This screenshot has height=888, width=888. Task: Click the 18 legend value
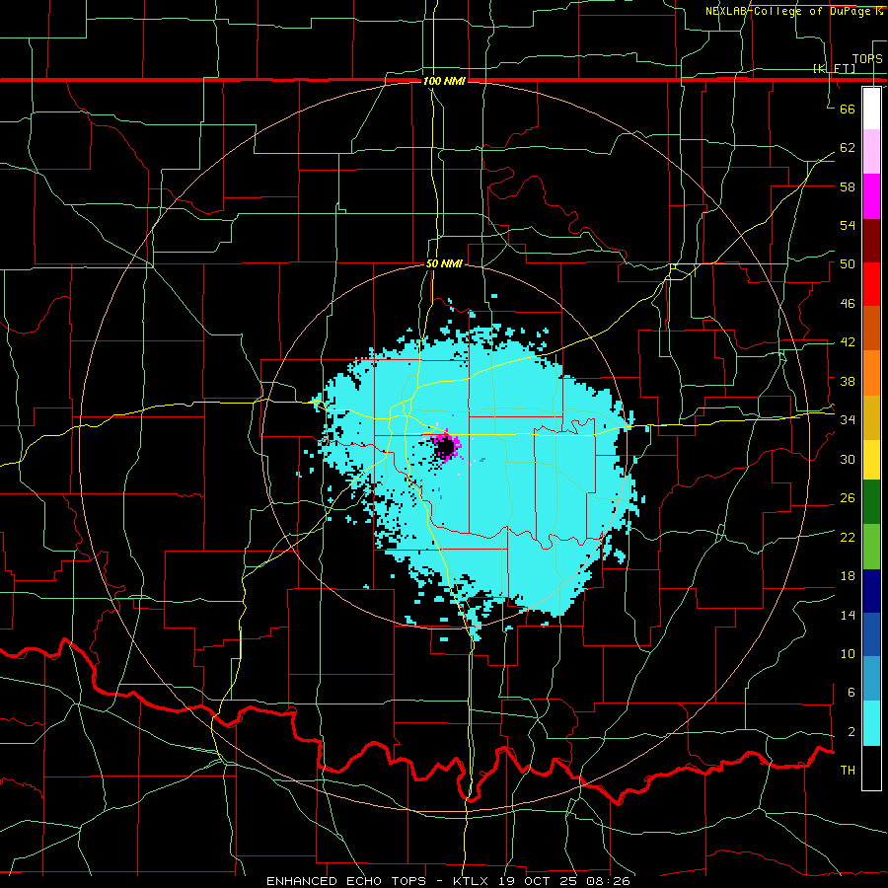point(848,576)
